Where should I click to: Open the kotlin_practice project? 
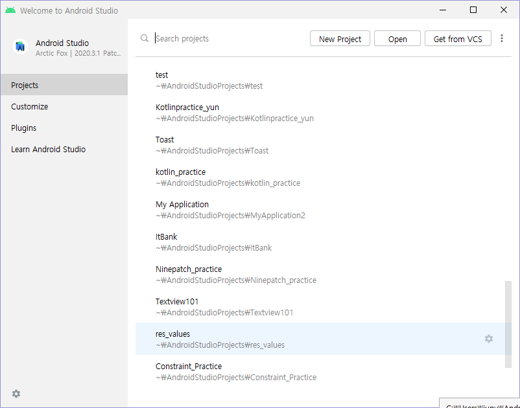point(324,177)
